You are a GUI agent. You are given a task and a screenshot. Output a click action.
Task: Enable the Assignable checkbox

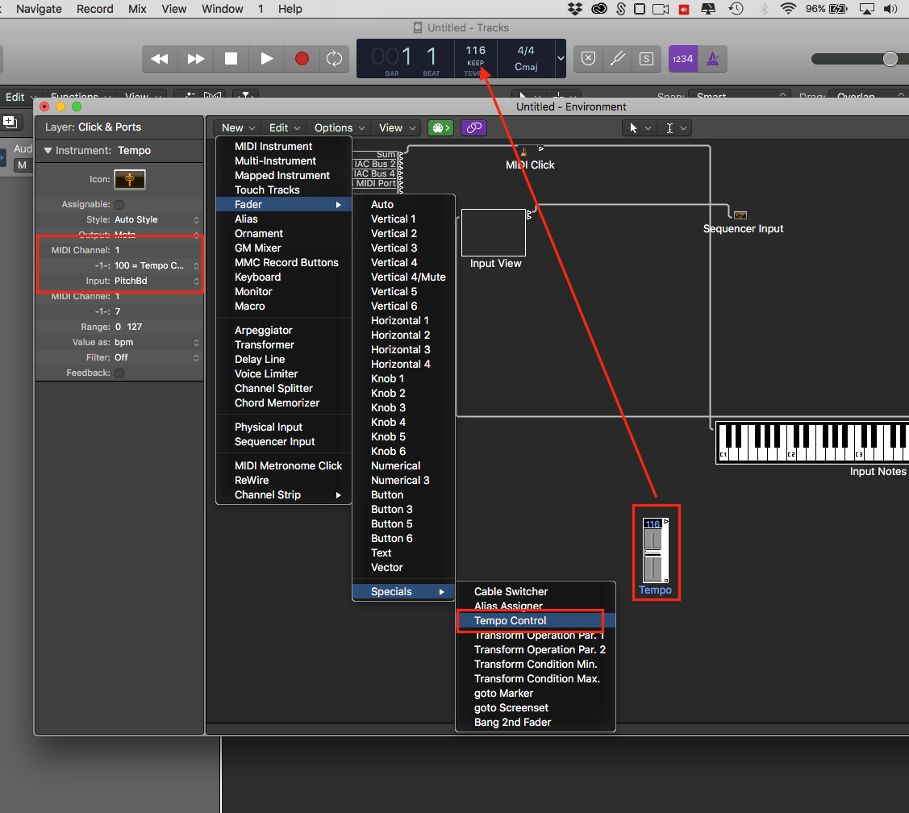[x=119, y=205]
